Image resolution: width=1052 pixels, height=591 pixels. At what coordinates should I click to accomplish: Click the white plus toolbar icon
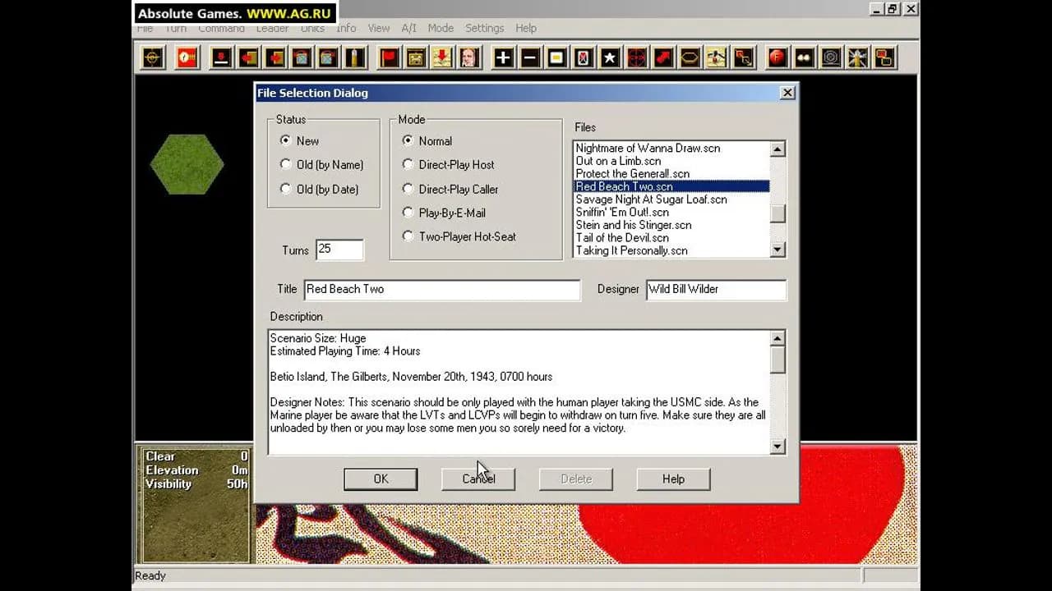tap(503, 57)
